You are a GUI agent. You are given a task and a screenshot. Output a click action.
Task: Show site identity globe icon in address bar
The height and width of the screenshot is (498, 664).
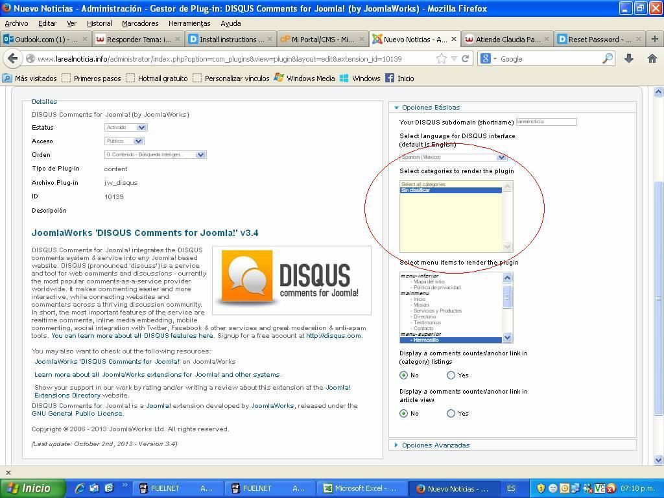click(x=30, y=59)
